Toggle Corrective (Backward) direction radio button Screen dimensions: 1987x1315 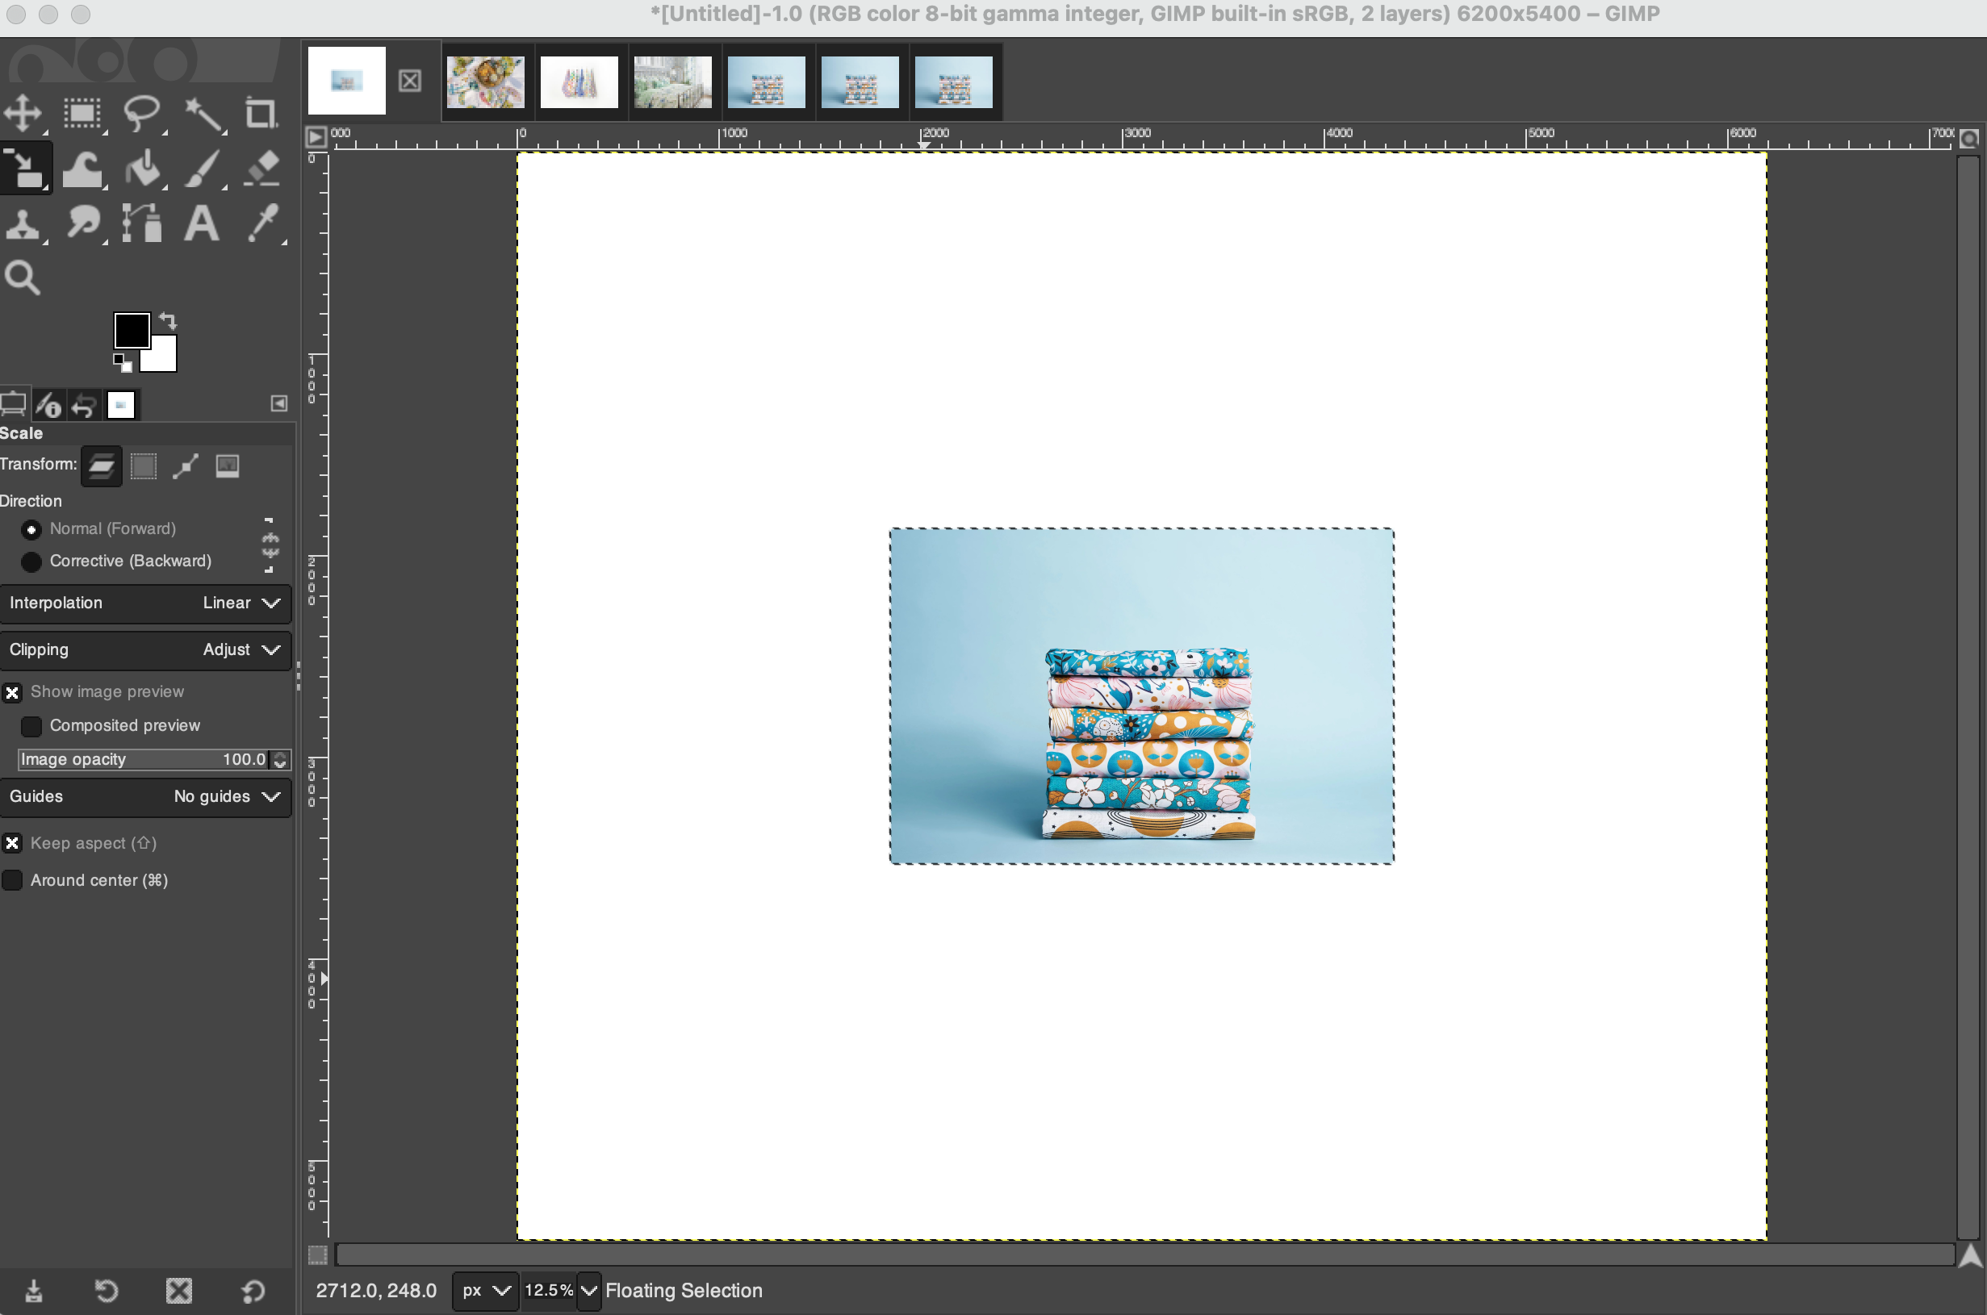tap(31, 559)
